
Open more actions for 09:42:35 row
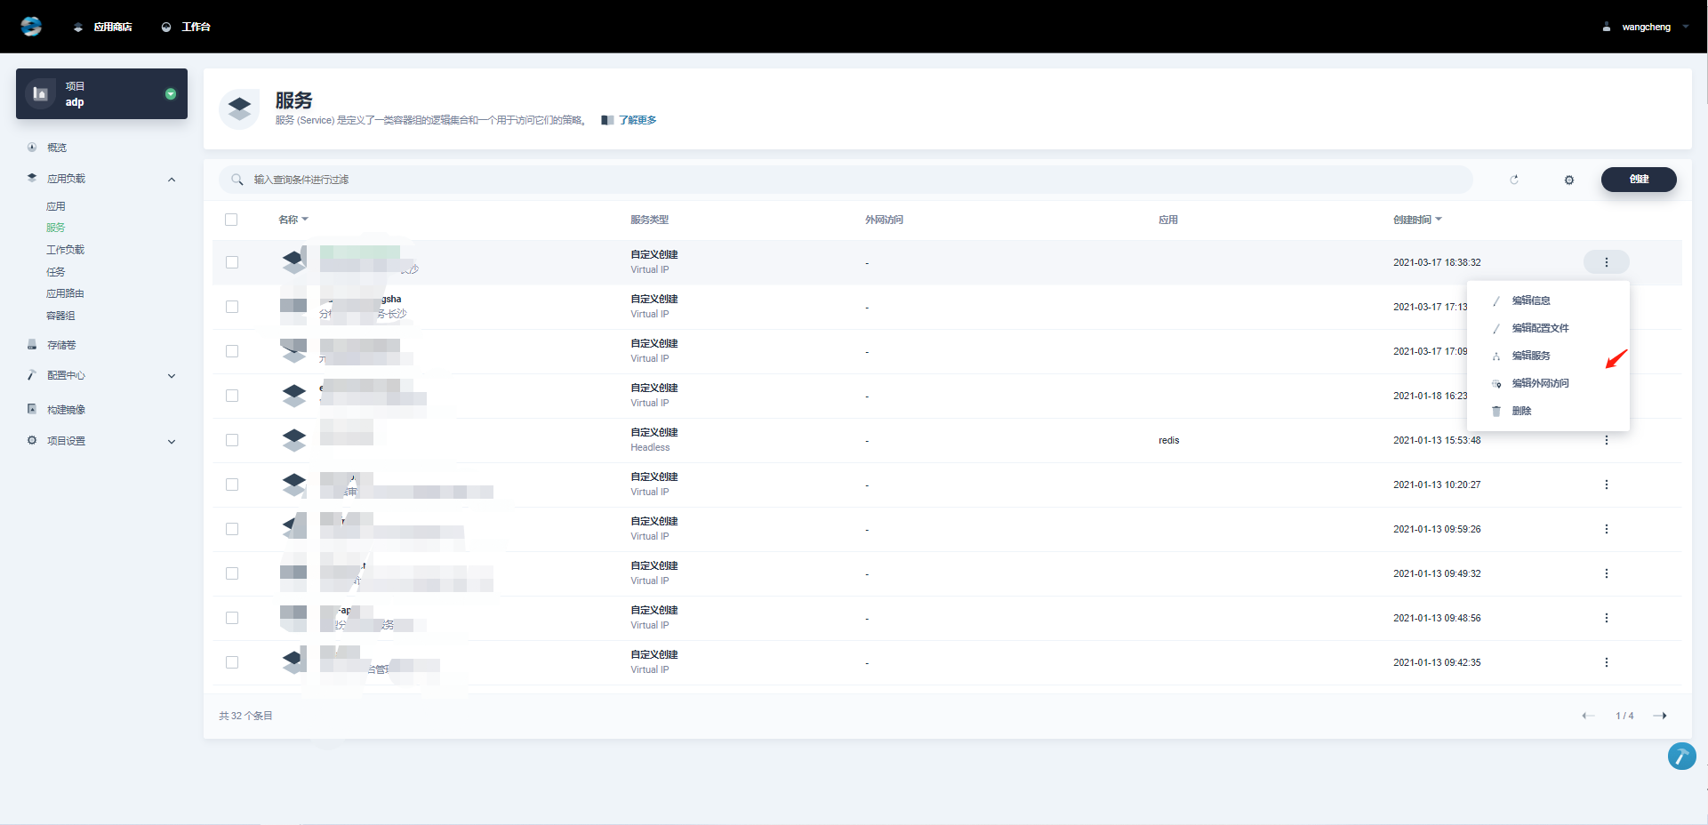[1607, 662]
